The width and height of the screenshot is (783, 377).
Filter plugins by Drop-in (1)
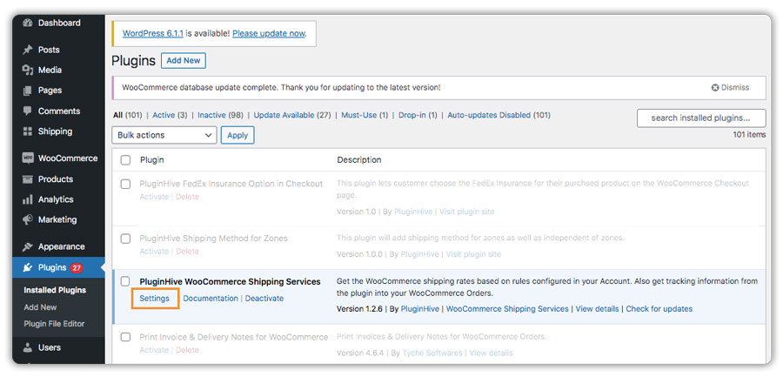coord(418,115)
